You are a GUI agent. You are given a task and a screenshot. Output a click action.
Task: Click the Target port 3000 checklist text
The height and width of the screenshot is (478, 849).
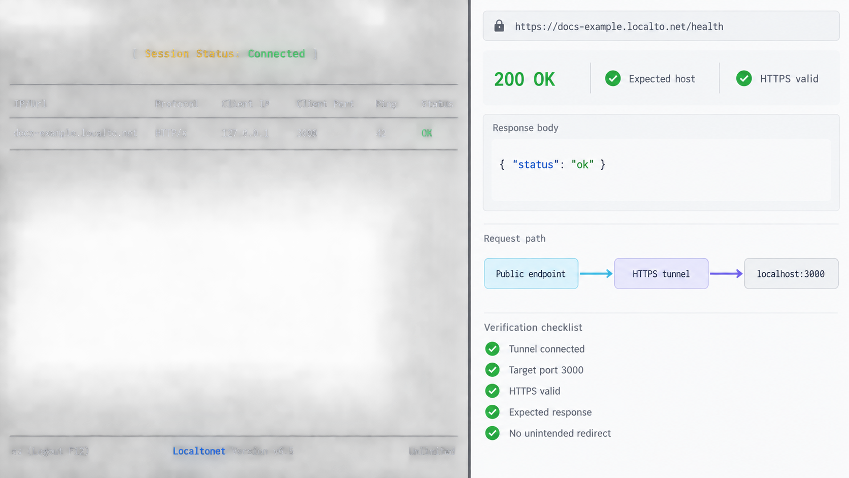tap(546, 370)
